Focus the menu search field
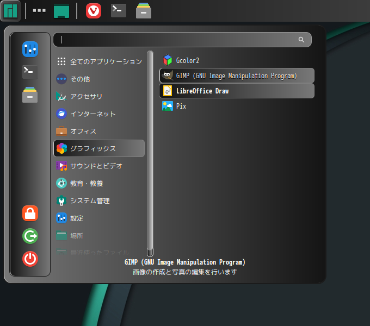Screen dimensions: 370x326 182,40
